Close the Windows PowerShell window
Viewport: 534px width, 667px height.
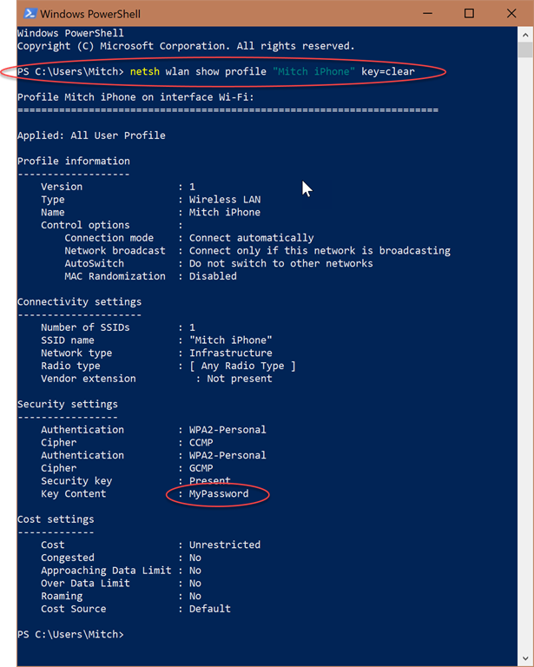coord(510,13)
